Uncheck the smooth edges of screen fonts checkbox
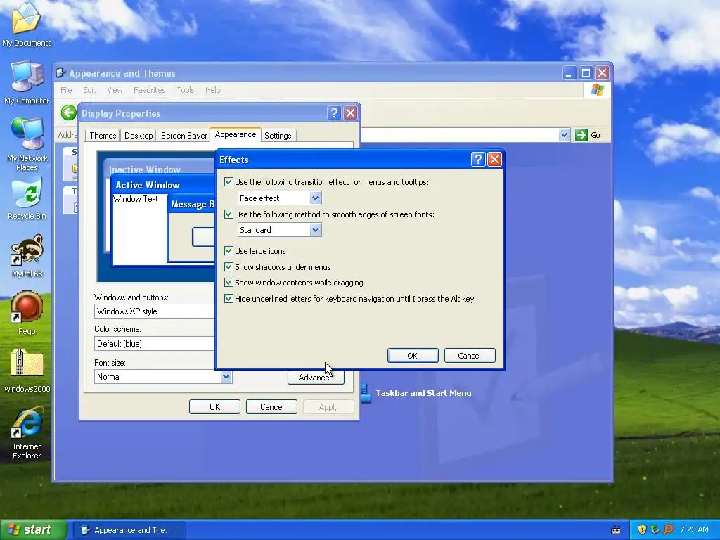 (x=229, y=214)
